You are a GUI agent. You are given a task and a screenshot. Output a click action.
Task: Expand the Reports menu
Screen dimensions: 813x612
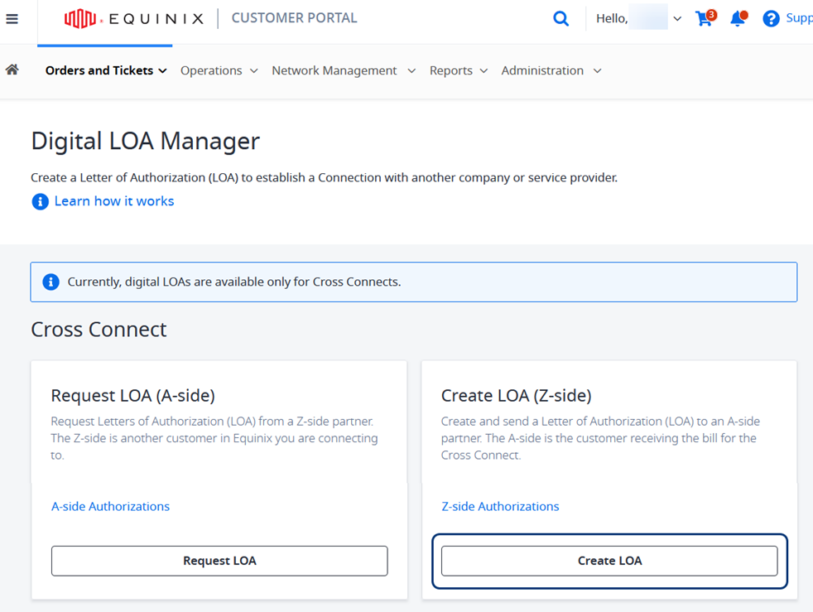tap(459, 70)
